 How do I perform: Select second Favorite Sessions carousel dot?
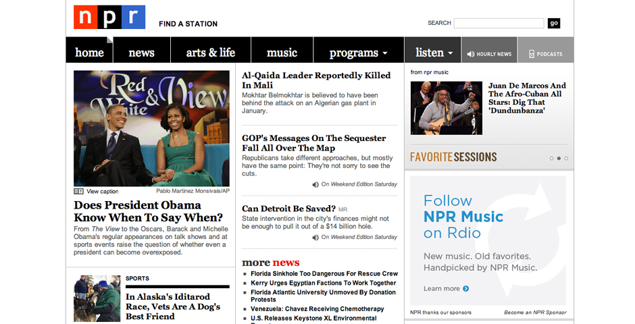point(559,158)
